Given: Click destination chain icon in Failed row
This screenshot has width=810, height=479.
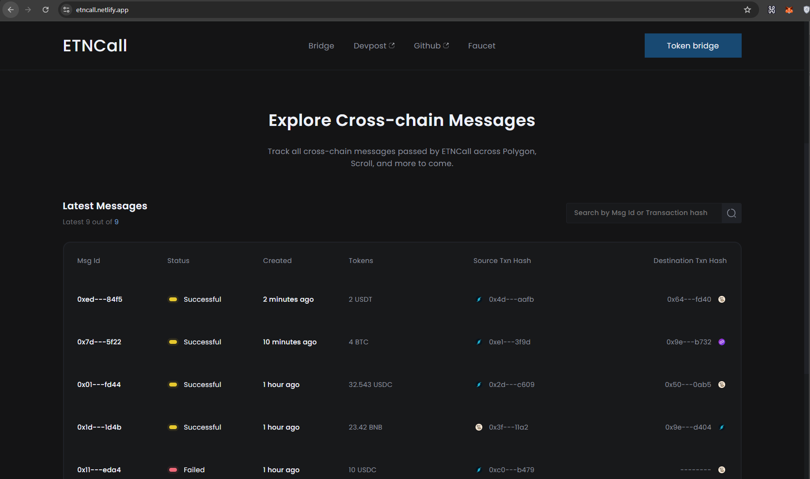Looking at the screenshot, I should tap(722, 470).
